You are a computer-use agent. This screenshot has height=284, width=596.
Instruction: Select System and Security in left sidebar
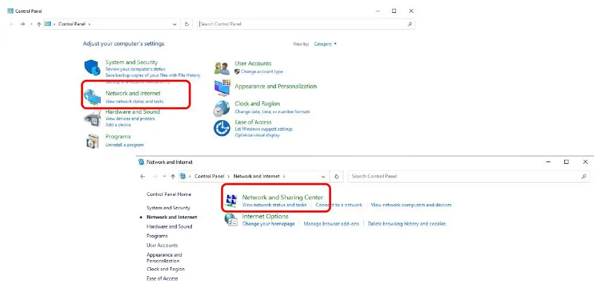[168, 208]
